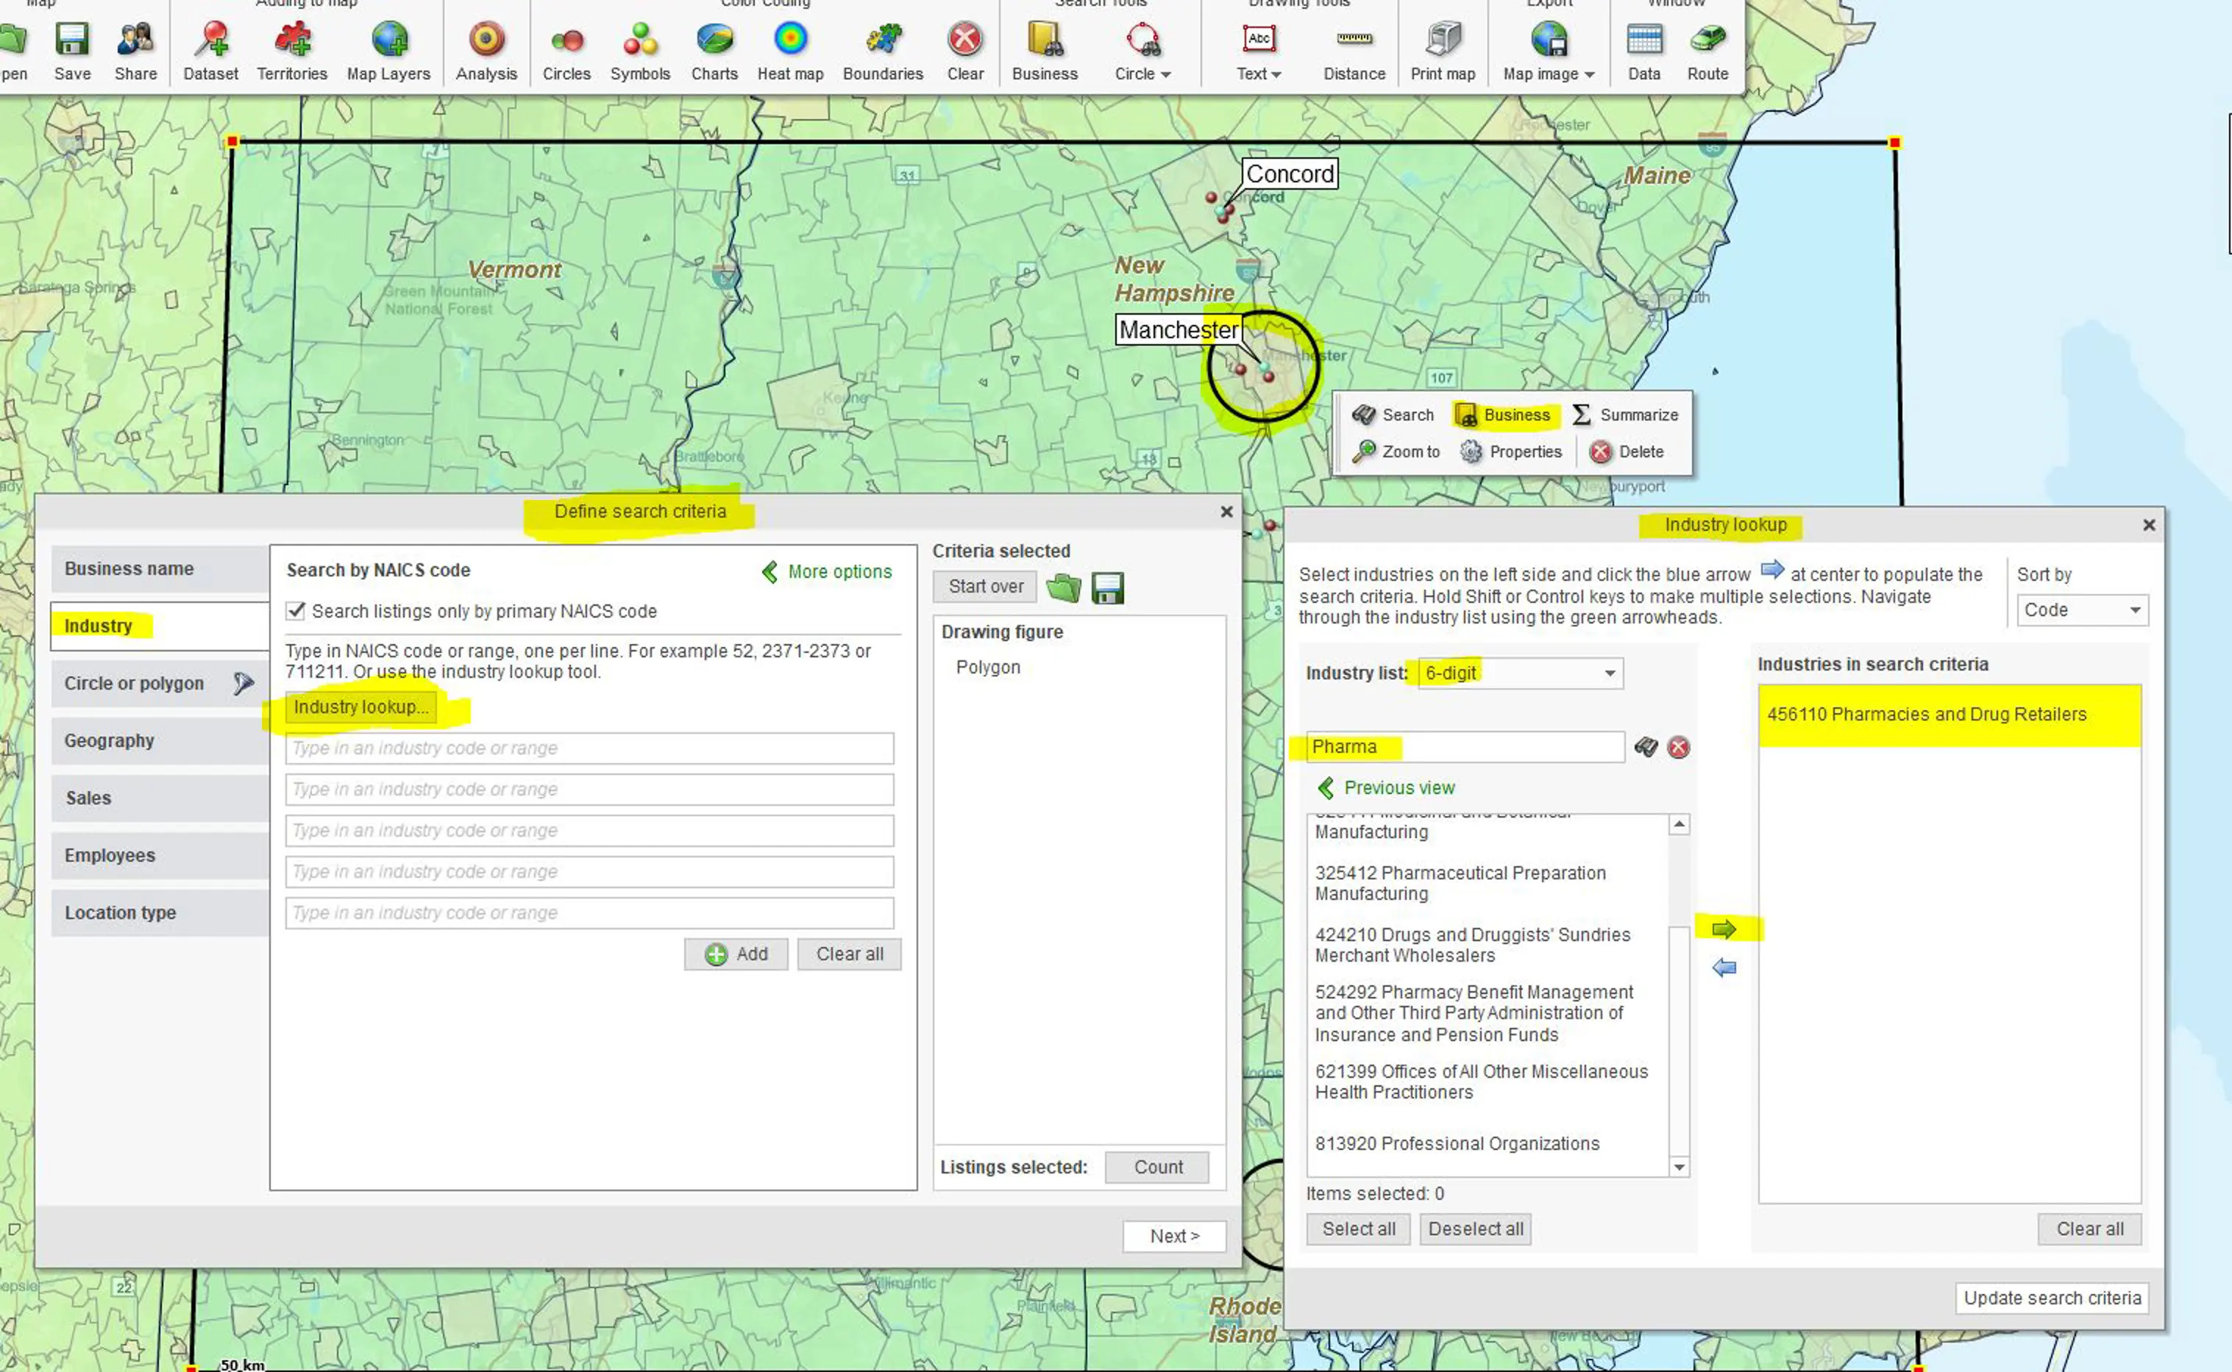This screenshot has width=2232, height=1372.
Task: Click the Deselect all button
Action: (1475, 1229)
